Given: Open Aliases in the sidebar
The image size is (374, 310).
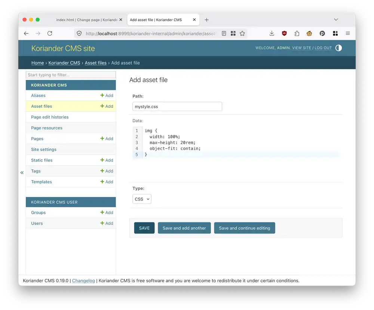Looking at the screenshot, I should coord(38,95).
